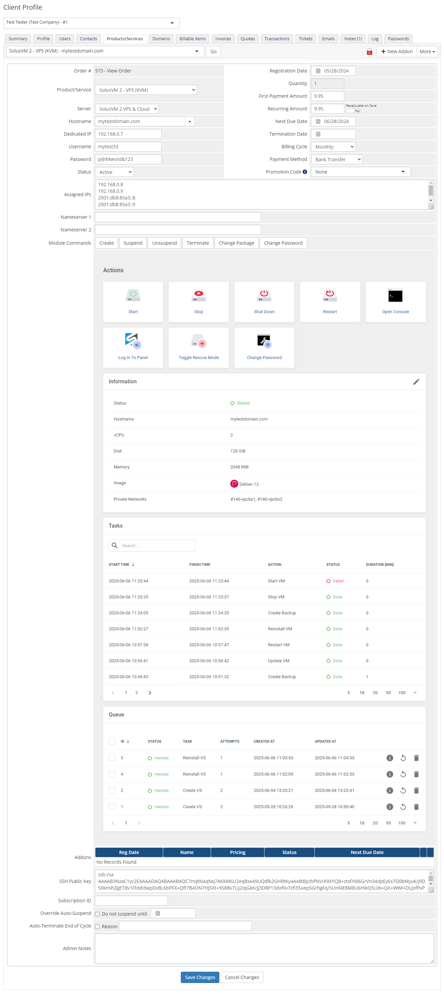This screenshot has width=444, height=994.
Task: Delete queue item 5 with trash icon
Action: (416, 758)
